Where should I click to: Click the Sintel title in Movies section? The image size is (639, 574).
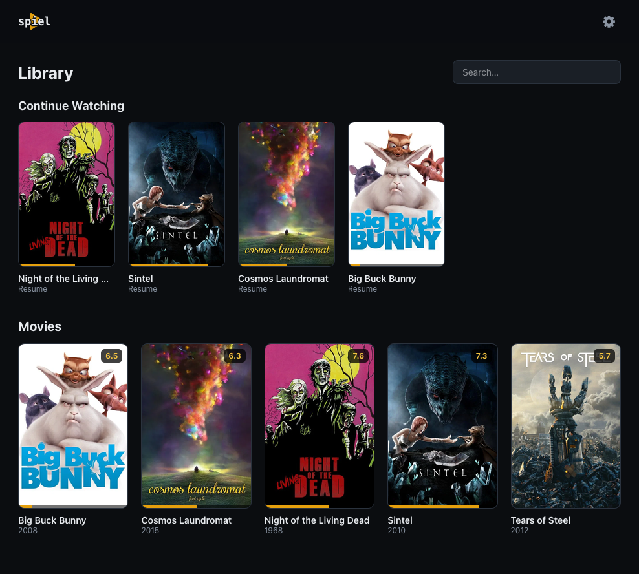point(400,520)
